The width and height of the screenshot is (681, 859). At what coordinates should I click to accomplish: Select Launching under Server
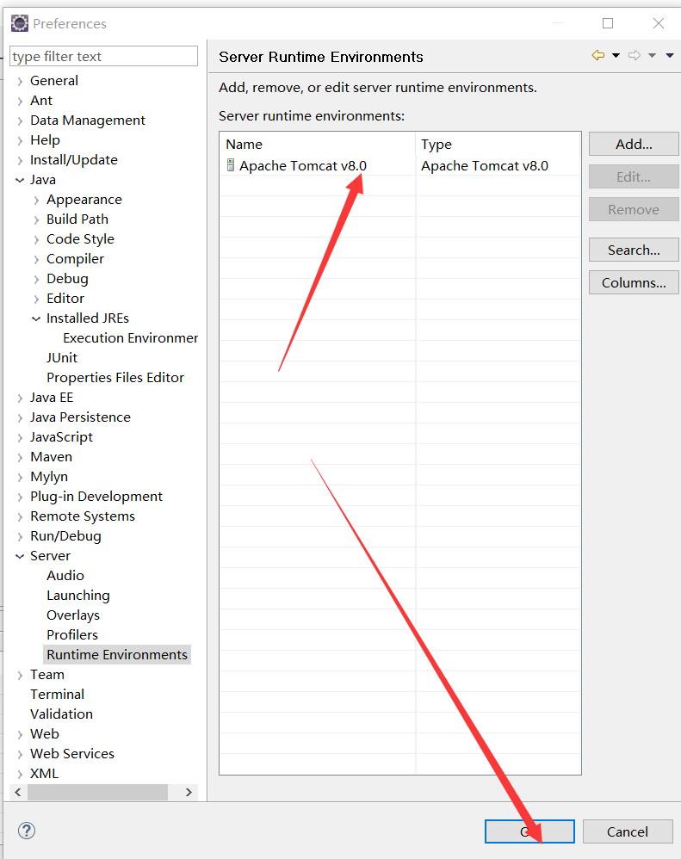coord(77,596)
